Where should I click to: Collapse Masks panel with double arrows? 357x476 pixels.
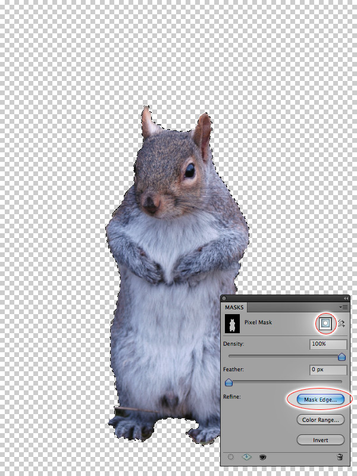point(346,299)
